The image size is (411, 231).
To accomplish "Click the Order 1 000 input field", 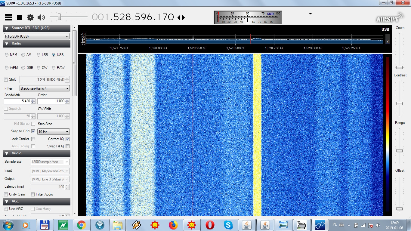I will click(51, 101).
